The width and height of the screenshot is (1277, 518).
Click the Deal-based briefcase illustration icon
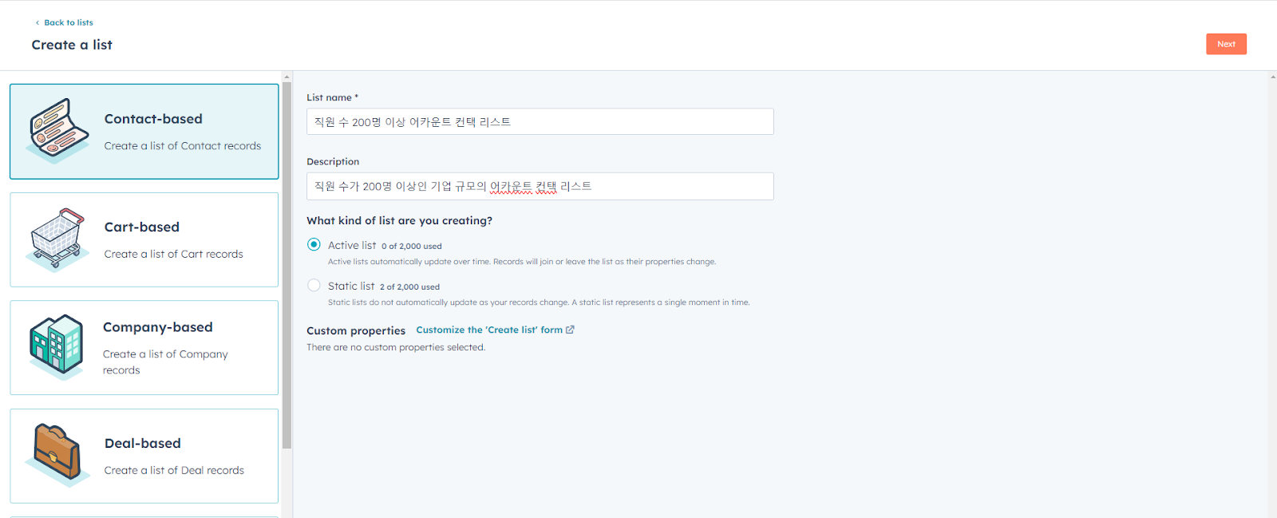click(x=58, y=456)
